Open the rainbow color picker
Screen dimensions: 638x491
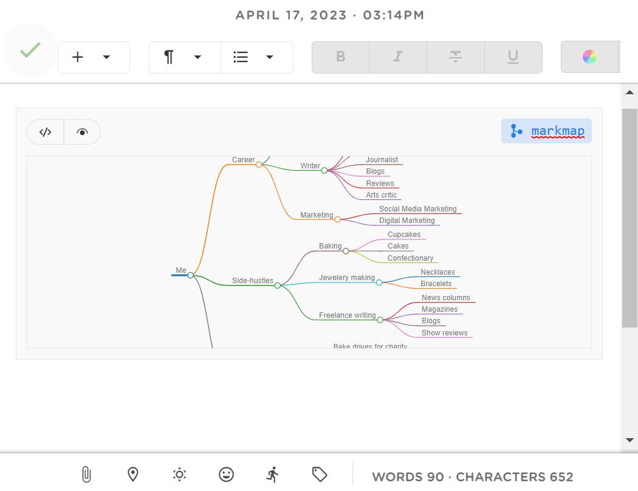point(589,57)
